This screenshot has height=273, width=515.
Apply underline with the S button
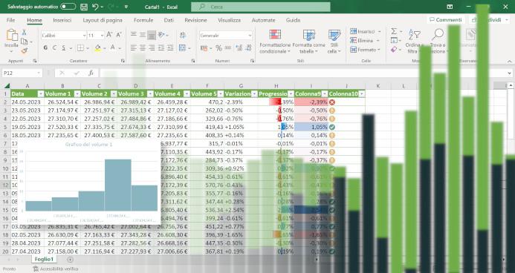pyautogui.click(x=63, y=47)
